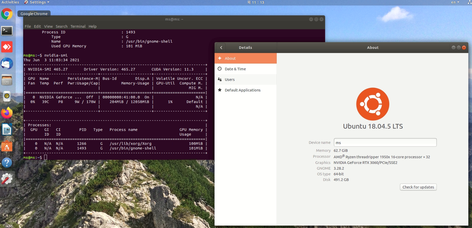472x228 pixels.
Task: Launch LibreOffice Writer from dock
Action: pos(7,130)
